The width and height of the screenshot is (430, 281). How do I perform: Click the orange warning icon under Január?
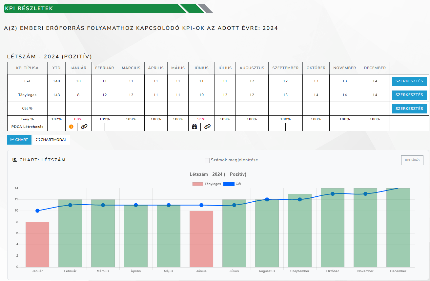pos(71,127)
